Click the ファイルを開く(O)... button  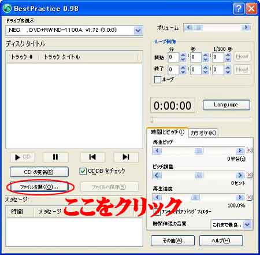(39, 187)
